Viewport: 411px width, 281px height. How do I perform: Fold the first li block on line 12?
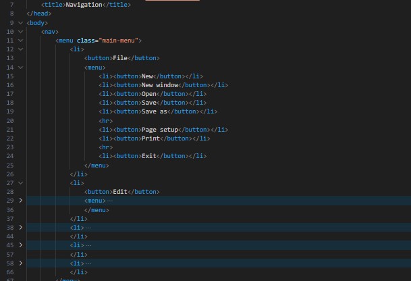click(21, 49)
